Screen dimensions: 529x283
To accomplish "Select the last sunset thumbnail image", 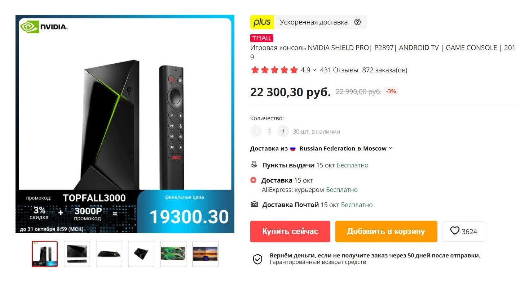I will pos(206,254).
